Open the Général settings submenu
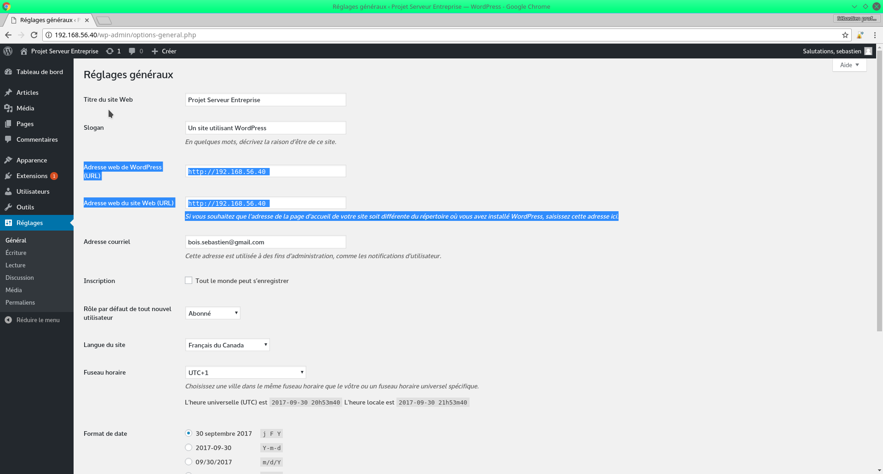 (16, 240)
